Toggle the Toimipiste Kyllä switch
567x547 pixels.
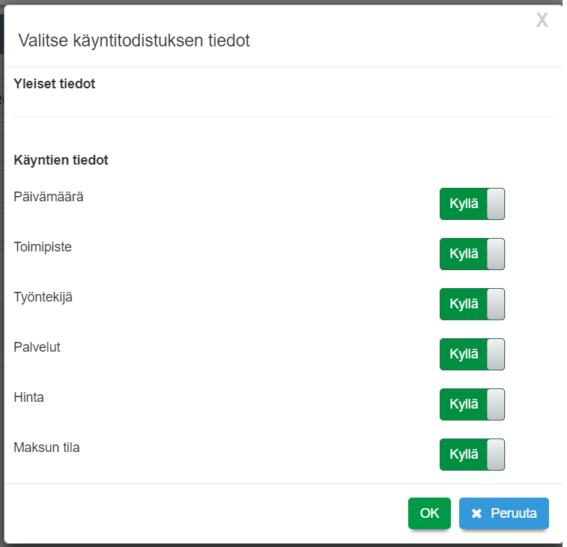[472, 254]
